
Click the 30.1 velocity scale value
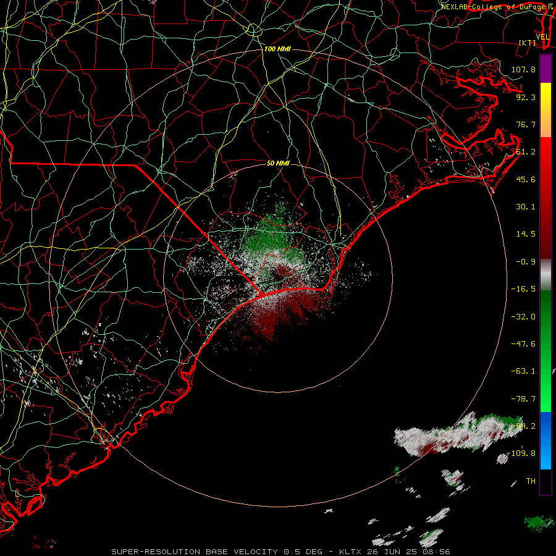pos(526,207)
